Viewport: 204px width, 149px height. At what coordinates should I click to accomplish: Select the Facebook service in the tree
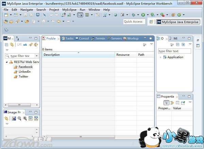[x=23, y=67]
